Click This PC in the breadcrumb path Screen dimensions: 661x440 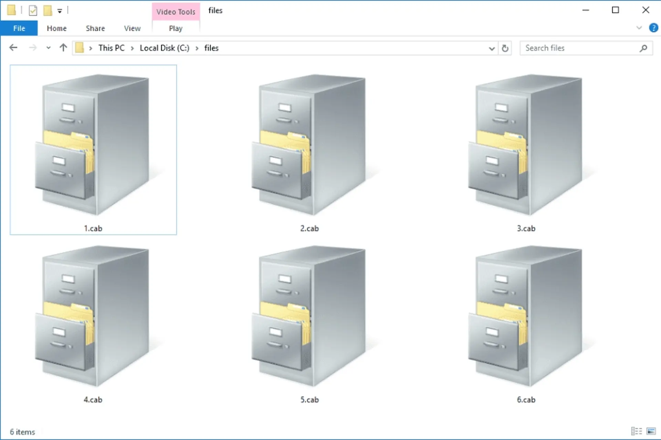pyautogui.click(x=111, y=48)
